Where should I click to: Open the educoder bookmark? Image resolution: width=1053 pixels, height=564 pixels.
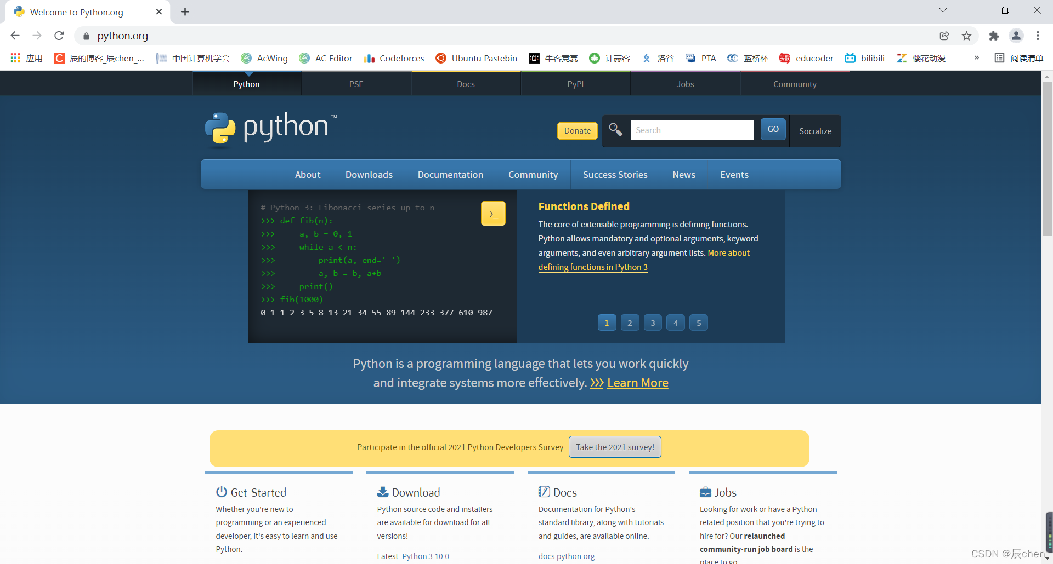coord(806,58)
